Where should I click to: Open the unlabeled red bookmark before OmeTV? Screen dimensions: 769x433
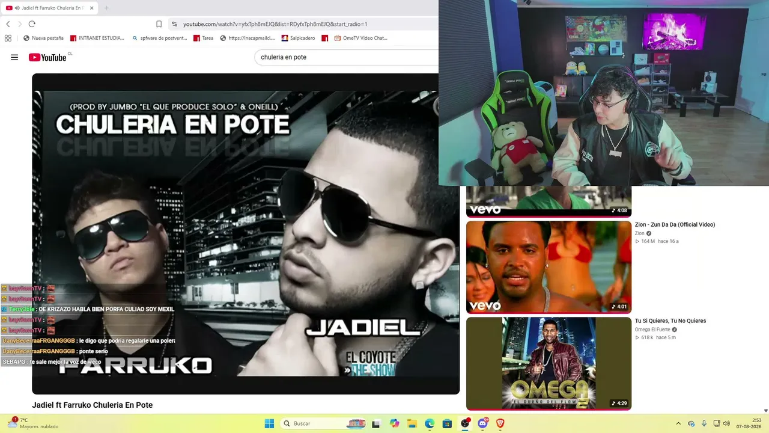pos(325,38)
